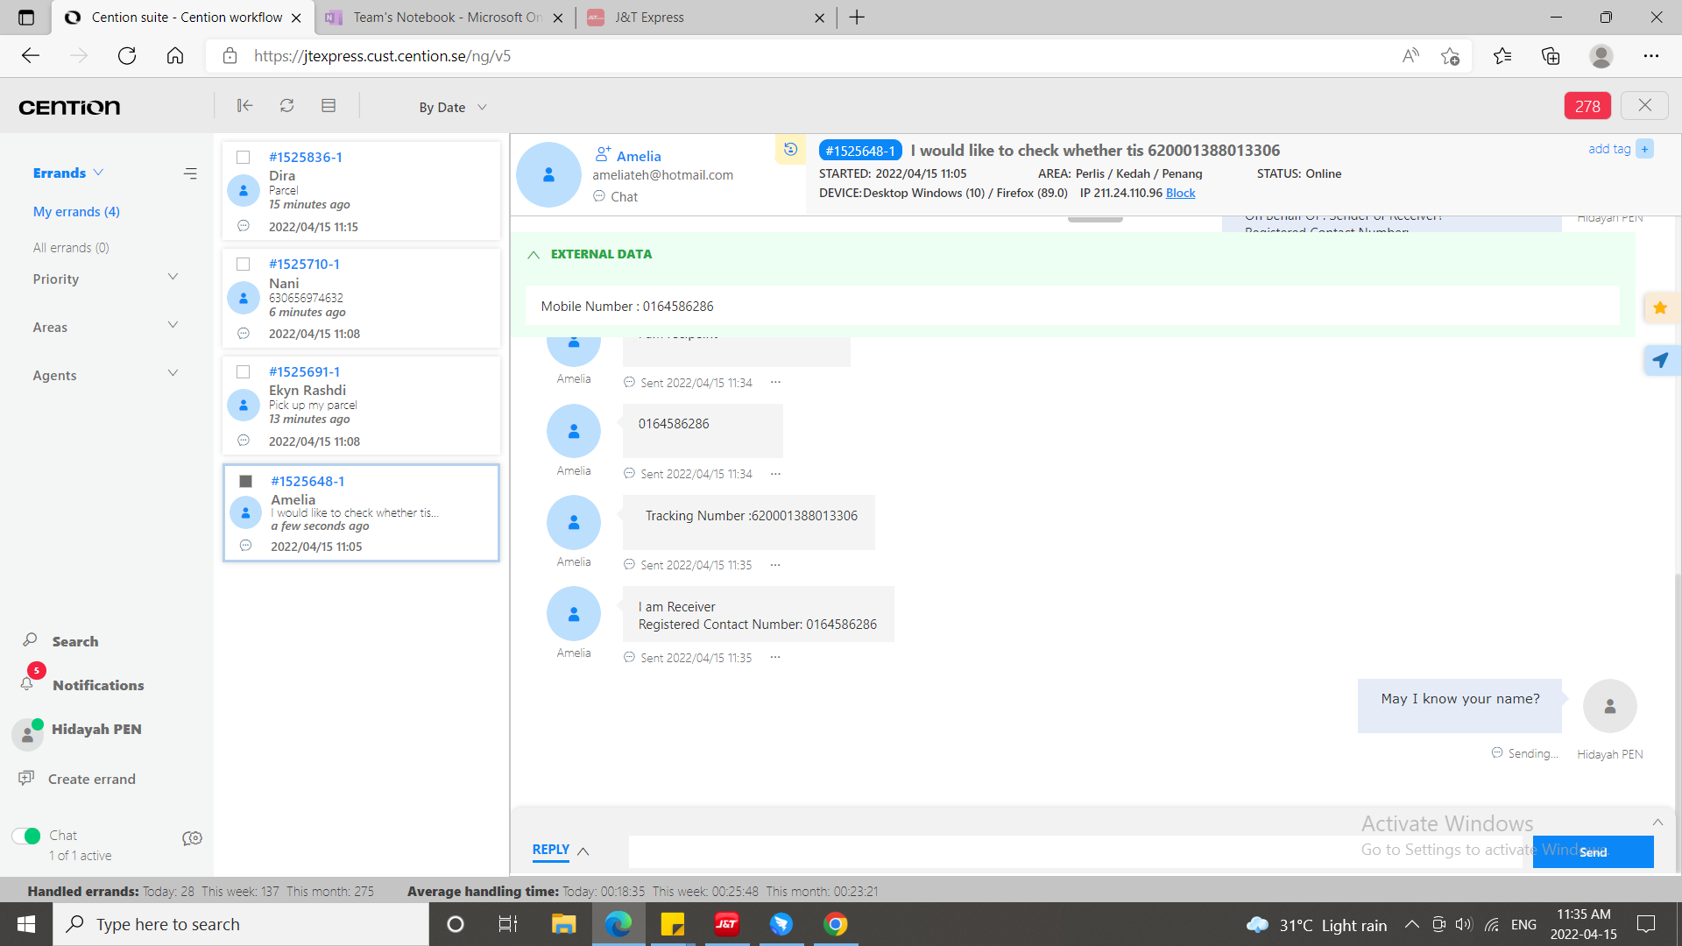Click the history icon beside Amelia's header
The height and width of the screenshot is (946, 1682).
tap(790, 149)
